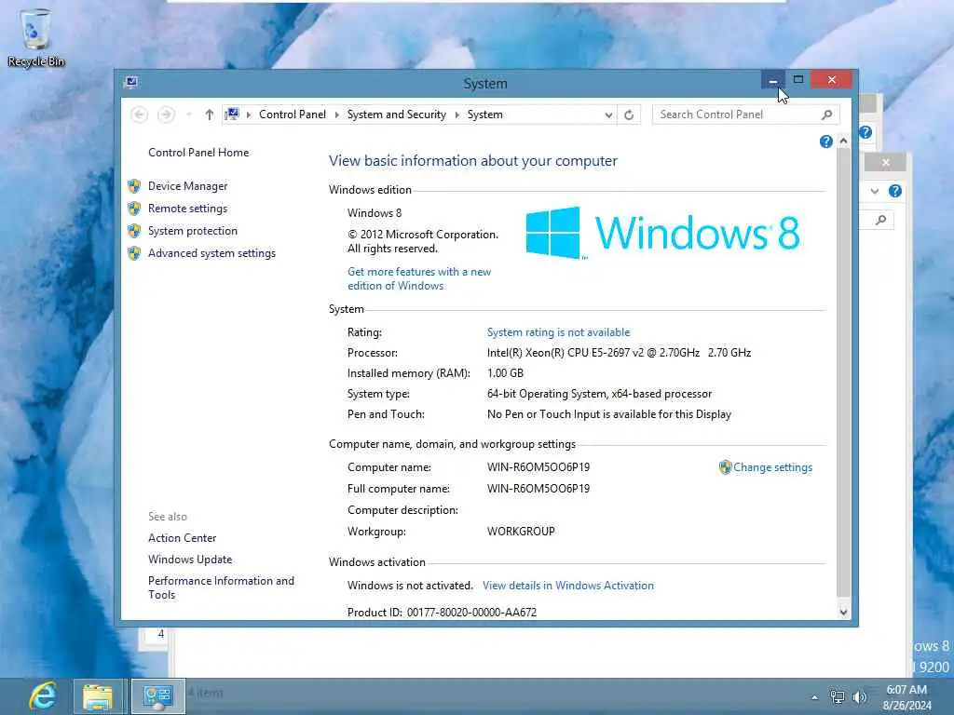Screen dimensions: 954x715
Task: Click Change settings for computer name
Action: pos(772,467)
